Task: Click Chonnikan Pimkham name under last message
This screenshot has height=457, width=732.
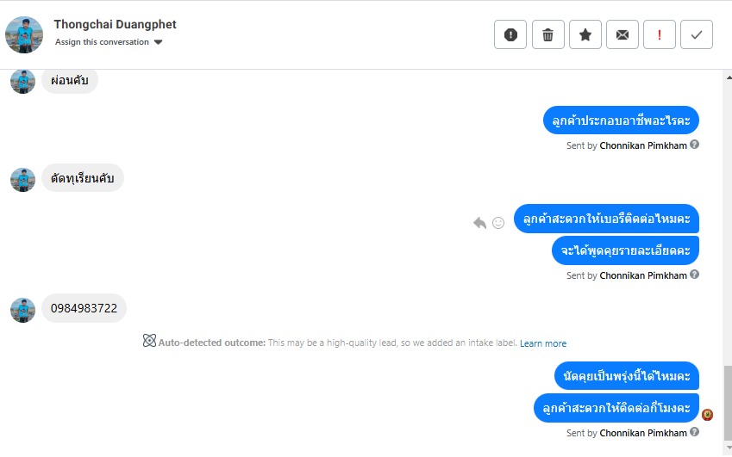Action: coord(643,433)
